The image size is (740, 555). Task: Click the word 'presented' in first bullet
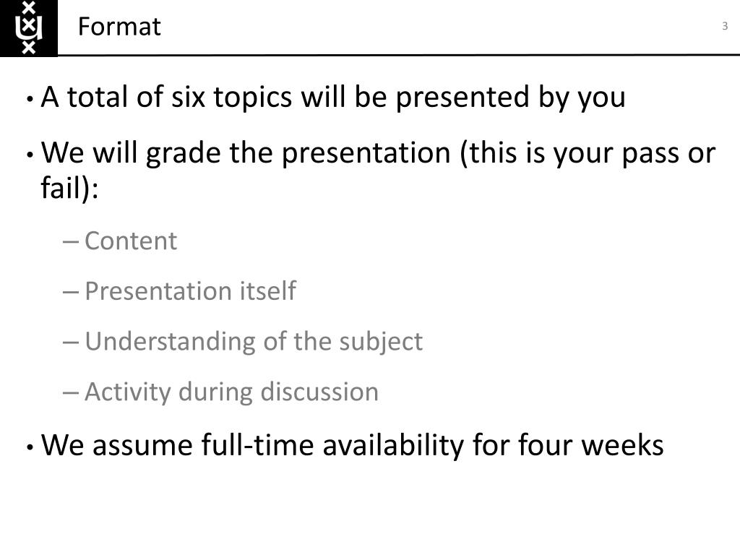point(462,98)
